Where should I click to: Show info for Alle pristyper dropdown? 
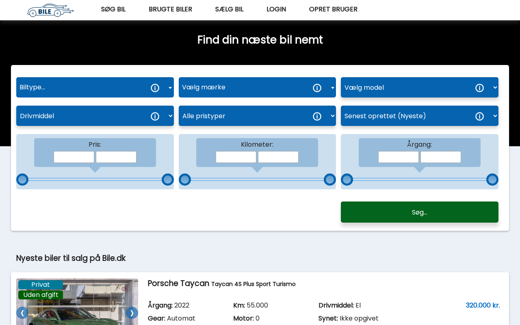click(x=317, y=116)
